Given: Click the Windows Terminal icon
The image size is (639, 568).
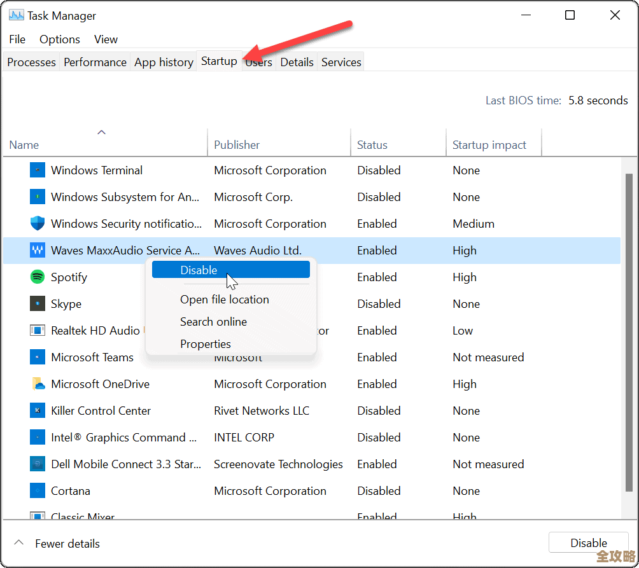Looking at the screenshot, I should (x=38, y=170).
